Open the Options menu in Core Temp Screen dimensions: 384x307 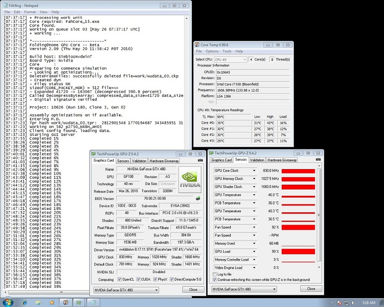[212, 51]
